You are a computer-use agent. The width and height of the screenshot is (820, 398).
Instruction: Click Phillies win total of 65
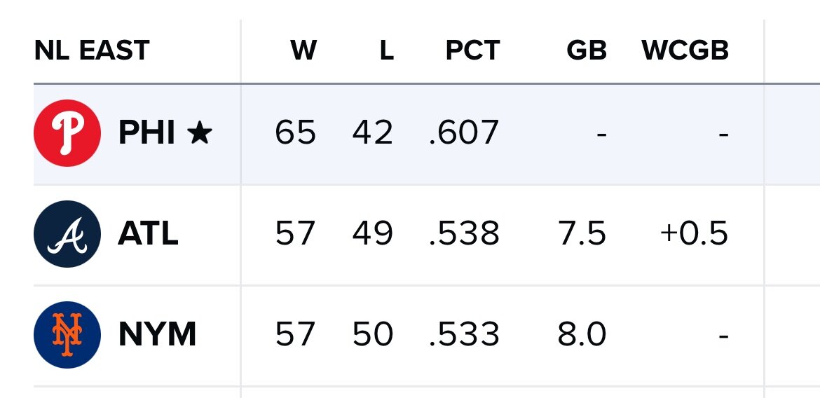(296, 133)
